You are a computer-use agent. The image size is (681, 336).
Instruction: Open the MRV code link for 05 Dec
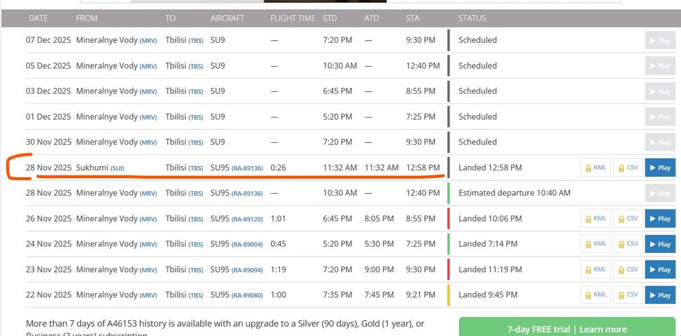(148, 67)
